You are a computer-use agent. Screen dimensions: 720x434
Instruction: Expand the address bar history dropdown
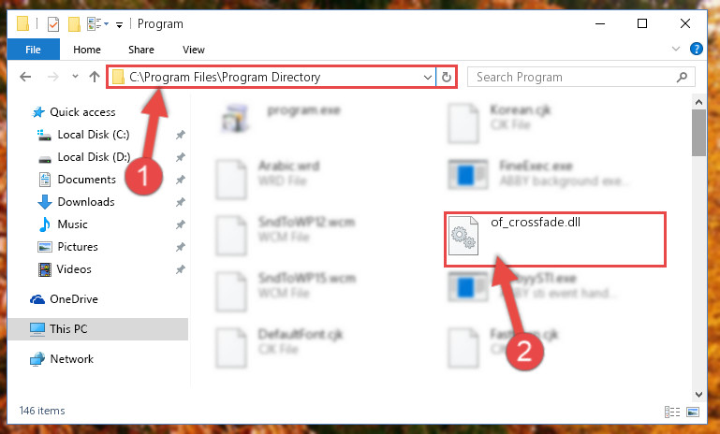[428, 77]
